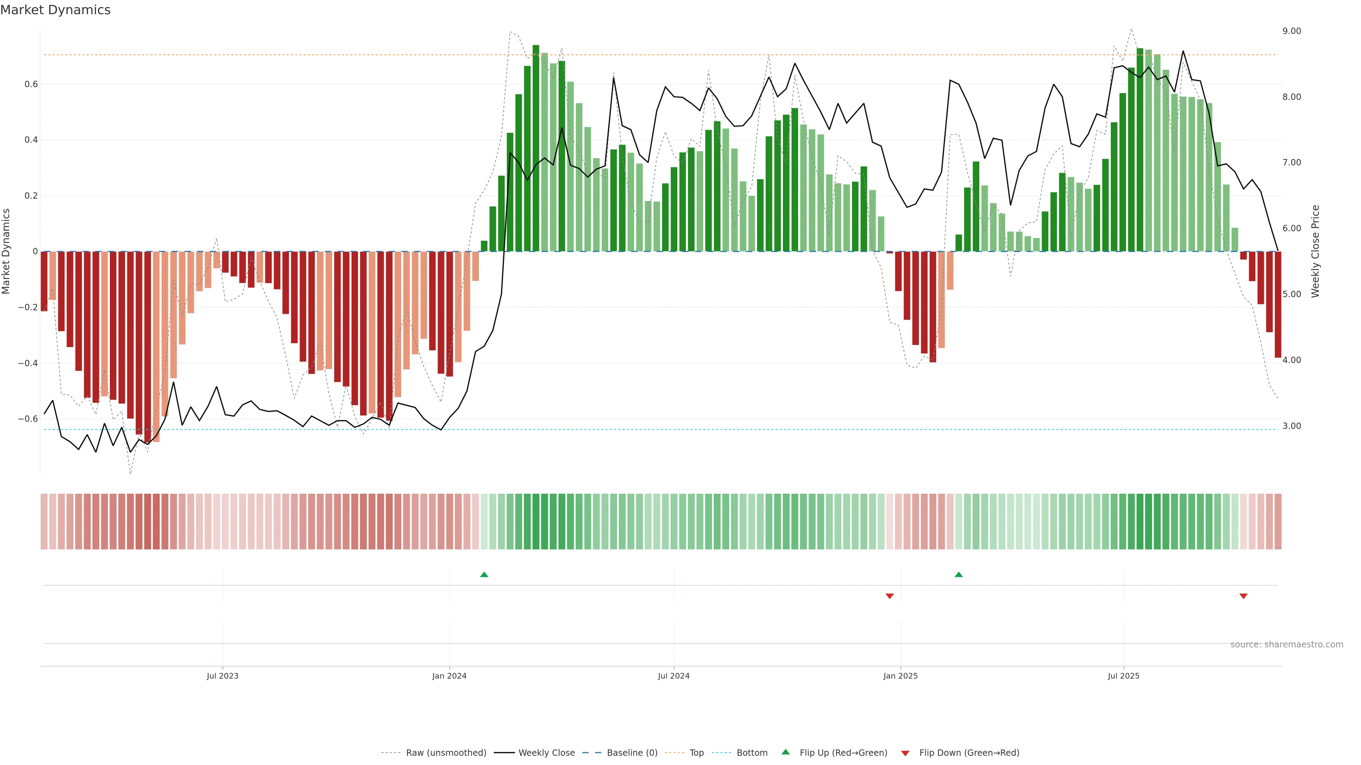Viewport: 1361px width, 765px height.
Task: Click the Jul 2023 axis label
Action: pos(223,676)
